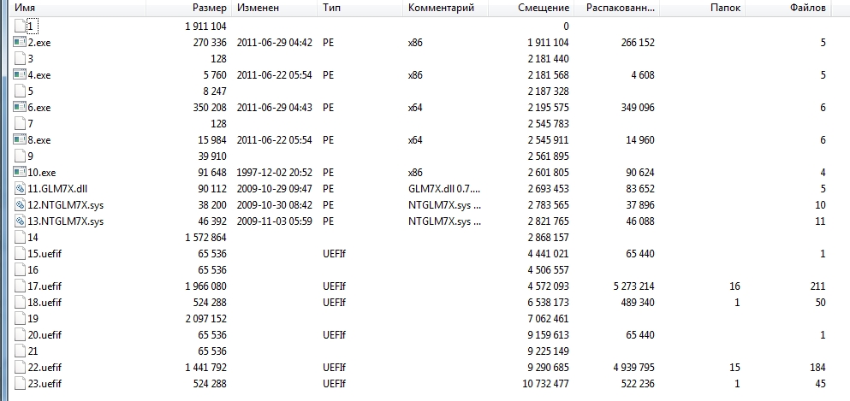Select the 22.uefif row
Viewport: 850px width, 401px height.
[420, 367]
